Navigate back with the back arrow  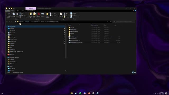(x=7, y=22)
